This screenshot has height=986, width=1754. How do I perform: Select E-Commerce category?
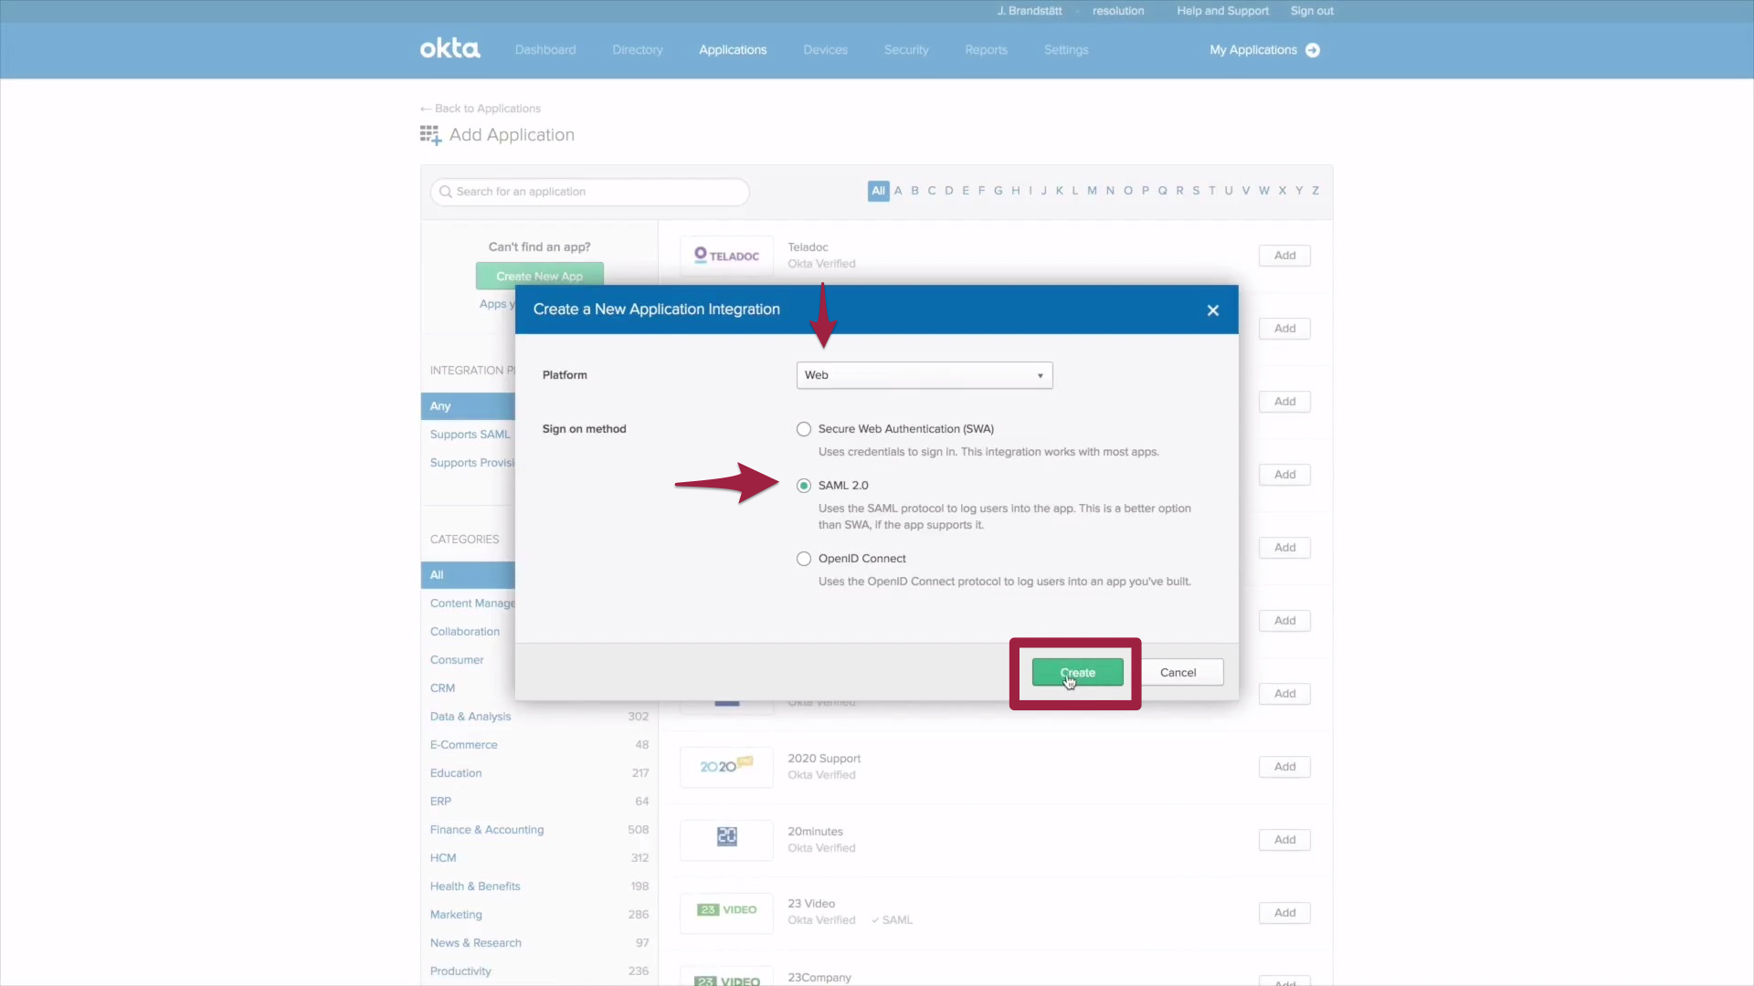point(464,745)
